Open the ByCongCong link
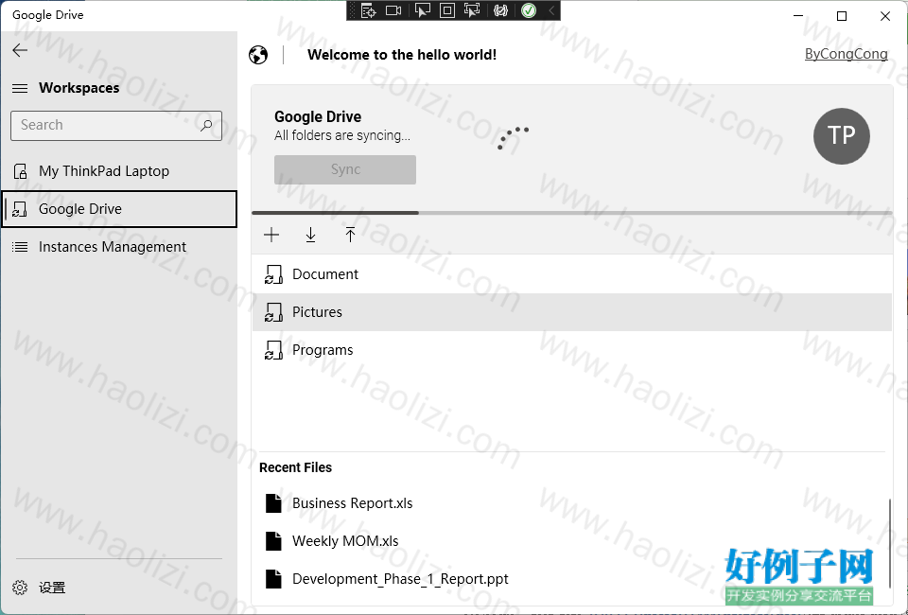This screenshot has height=615, width=908. point(846,54)
